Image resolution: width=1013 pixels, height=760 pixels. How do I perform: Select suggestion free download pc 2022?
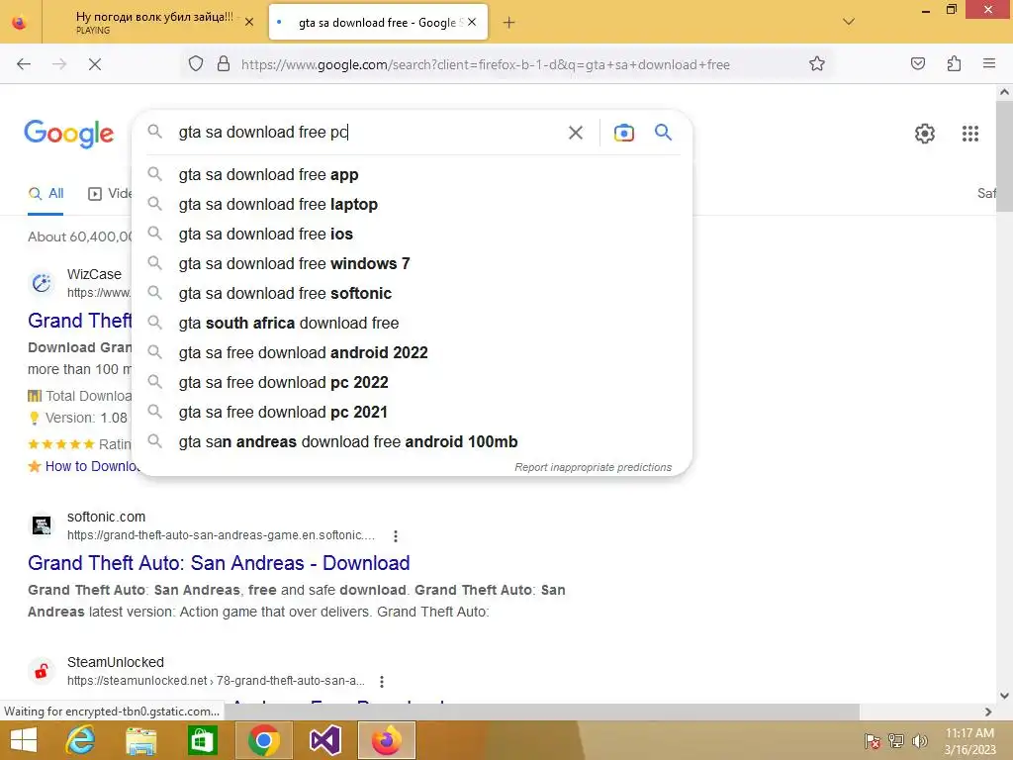(x=413, y=383)
